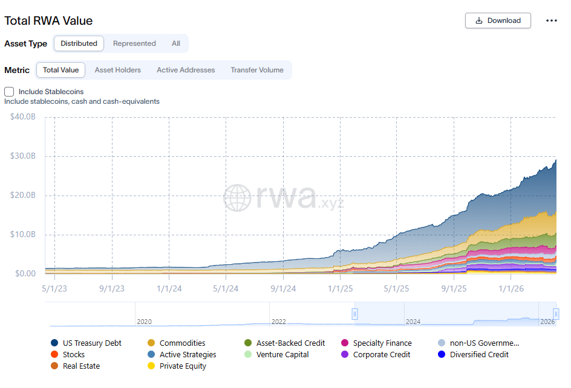Toggle Asset-Backed Credit legend dot
The image size is (571, 388).
[248, 343]
